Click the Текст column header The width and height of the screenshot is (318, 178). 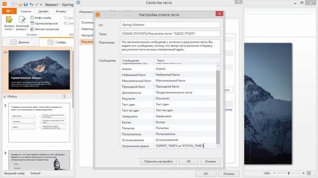(187, 60)
